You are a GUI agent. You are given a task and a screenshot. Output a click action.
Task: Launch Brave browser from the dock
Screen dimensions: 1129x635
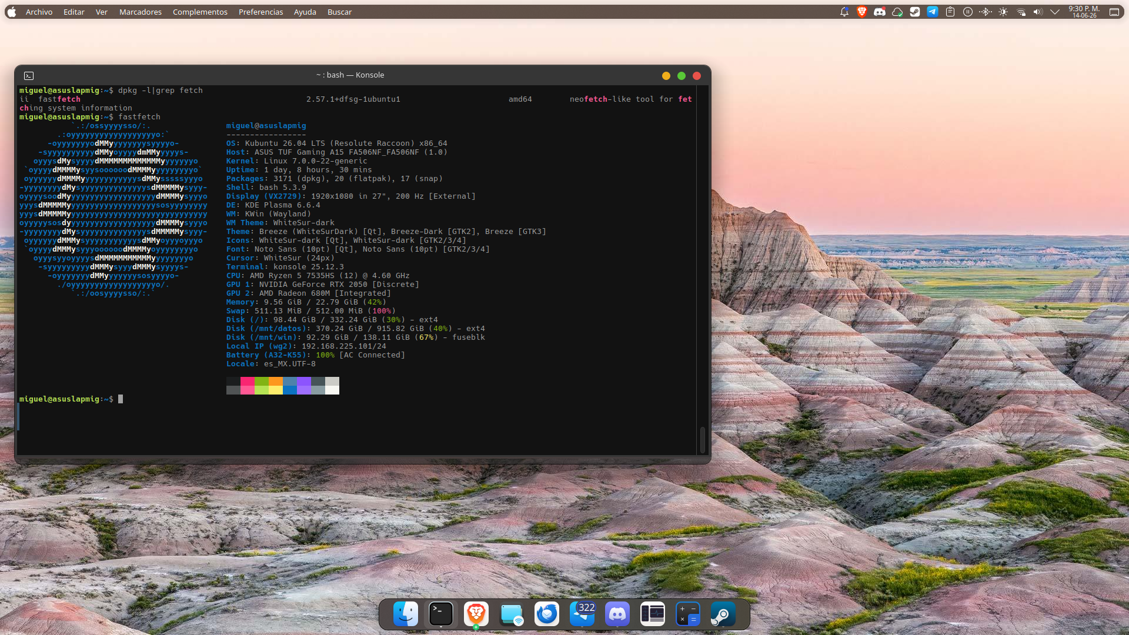(476, 614)
